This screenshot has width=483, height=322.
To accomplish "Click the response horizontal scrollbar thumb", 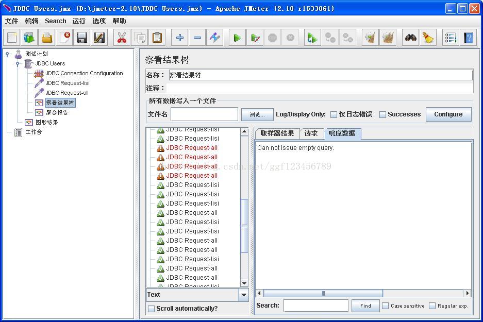I will point(323,293).
